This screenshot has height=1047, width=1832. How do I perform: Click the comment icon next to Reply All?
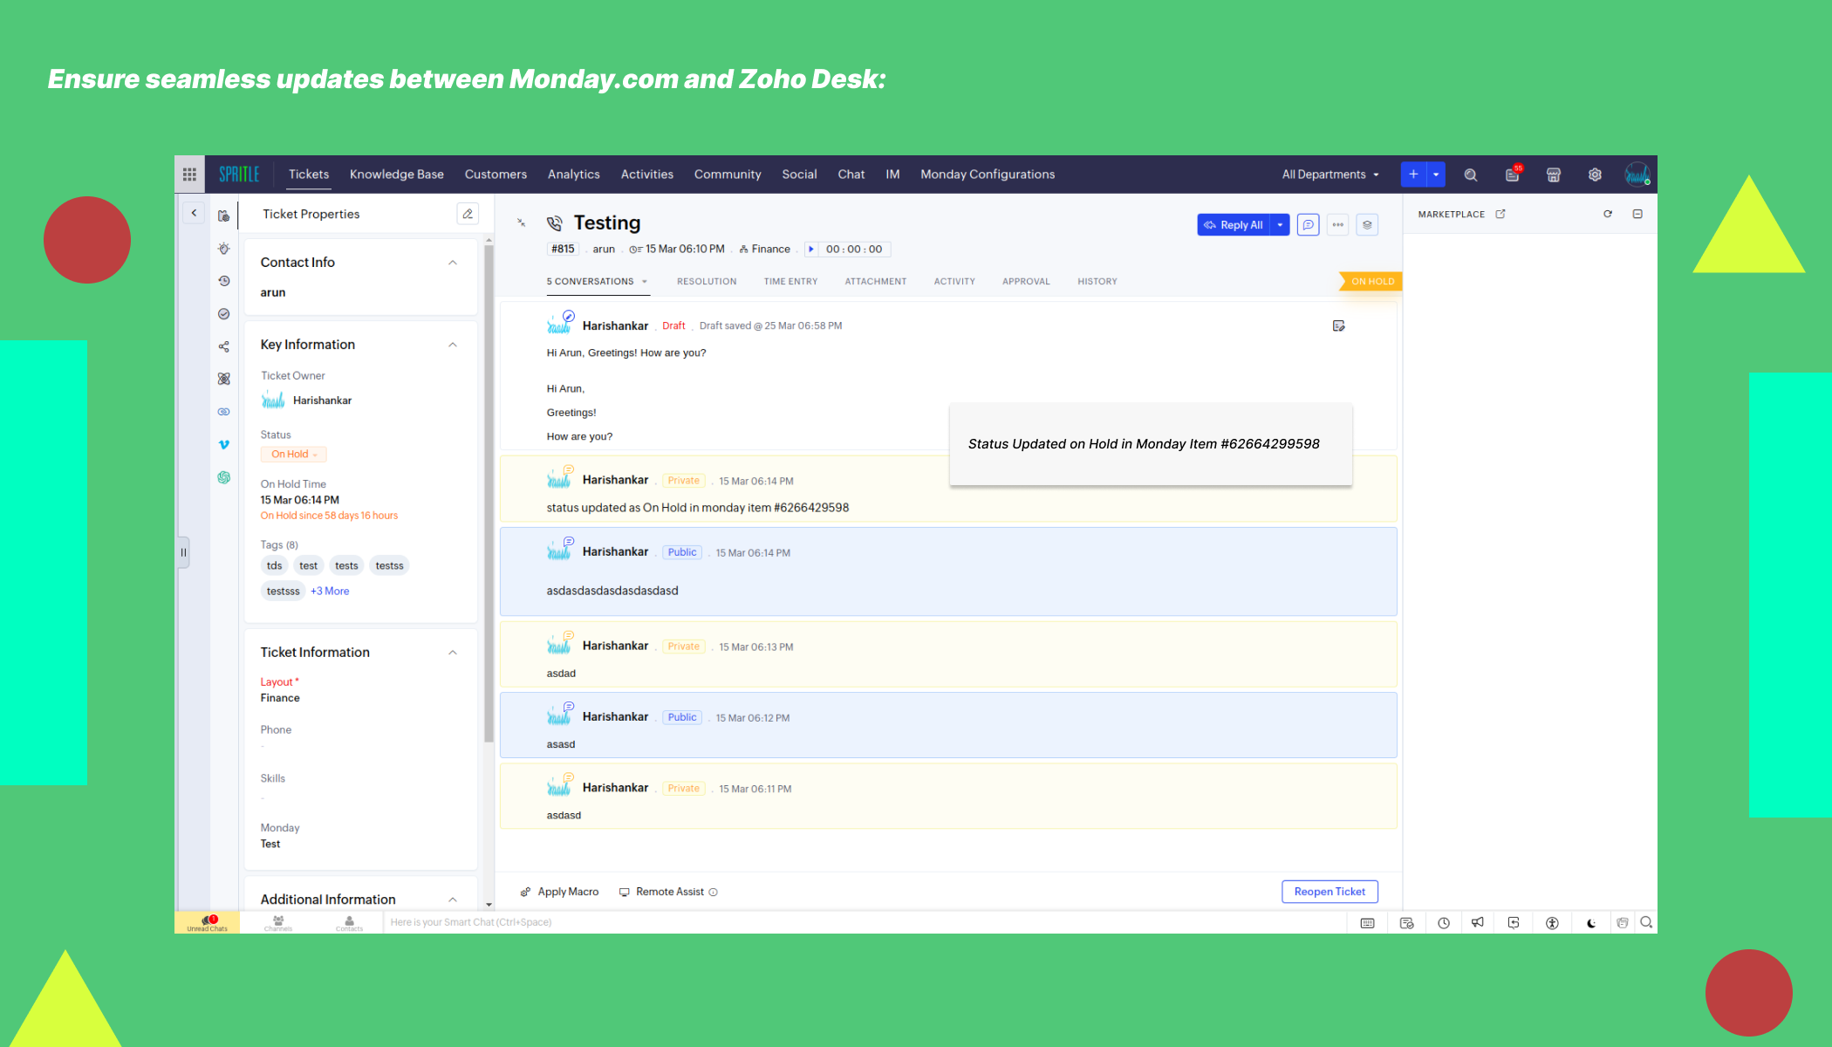[x=1308, y=225]
